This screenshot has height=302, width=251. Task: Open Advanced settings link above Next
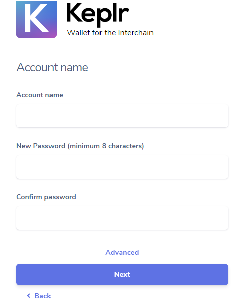point(122,252)
